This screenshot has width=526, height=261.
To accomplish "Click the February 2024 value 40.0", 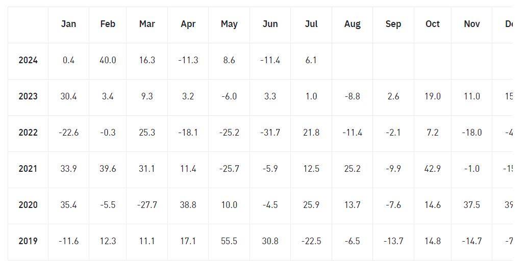I will coord(108,60).
